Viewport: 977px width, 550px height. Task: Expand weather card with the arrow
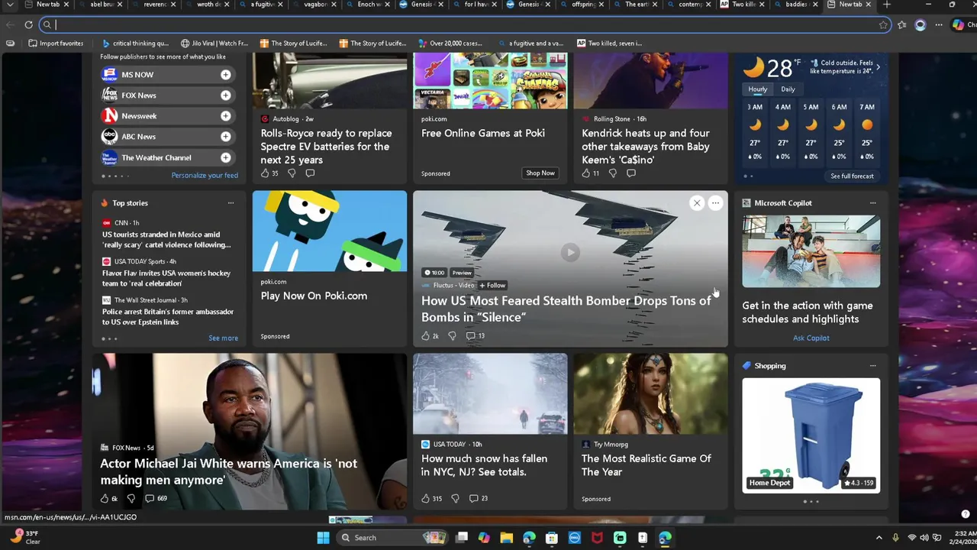878,67
